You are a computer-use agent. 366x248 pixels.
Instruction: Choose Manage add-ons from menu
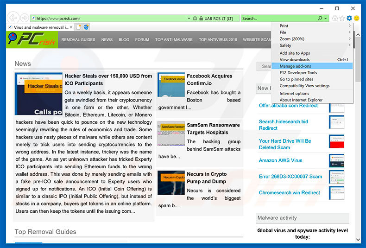[x=312, y=66]
